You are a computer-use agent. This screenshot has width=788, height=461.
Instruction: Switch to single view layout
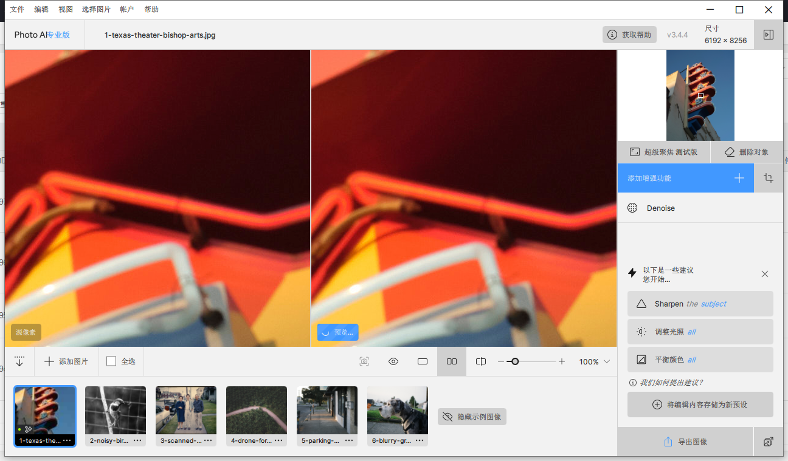pos(423,361)
